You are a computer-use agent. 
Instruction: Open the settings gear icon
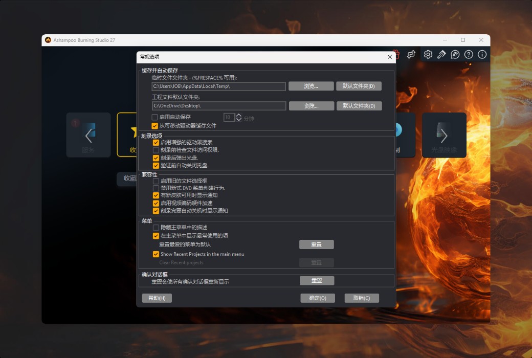point(428,54)
